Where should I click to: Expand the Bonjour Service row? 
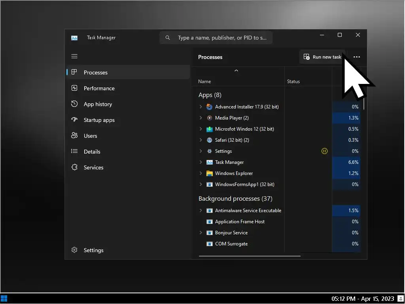[x=201, y=233]
